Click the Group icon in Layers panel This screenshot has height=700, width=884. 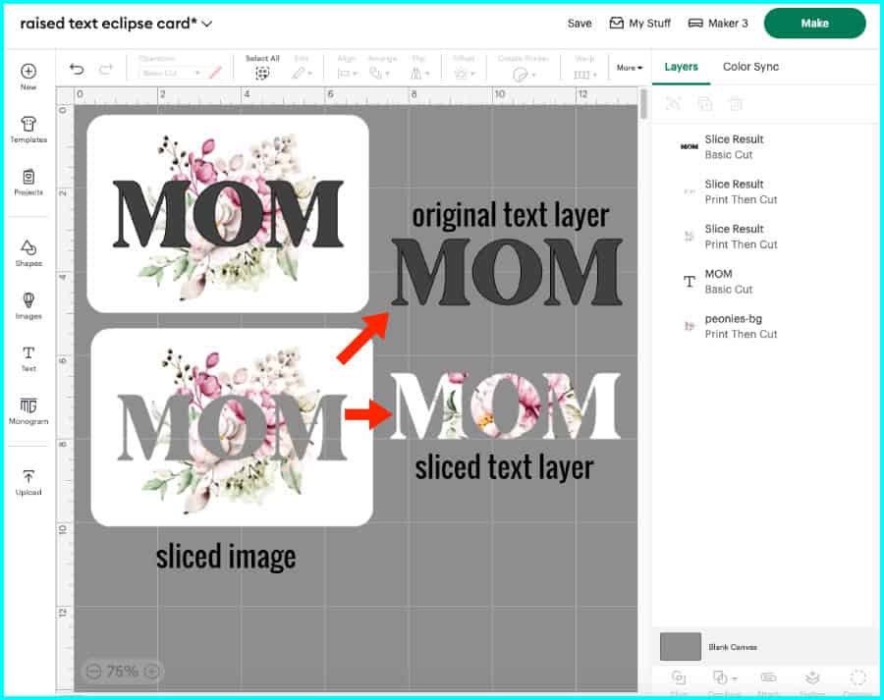[673, 104]
